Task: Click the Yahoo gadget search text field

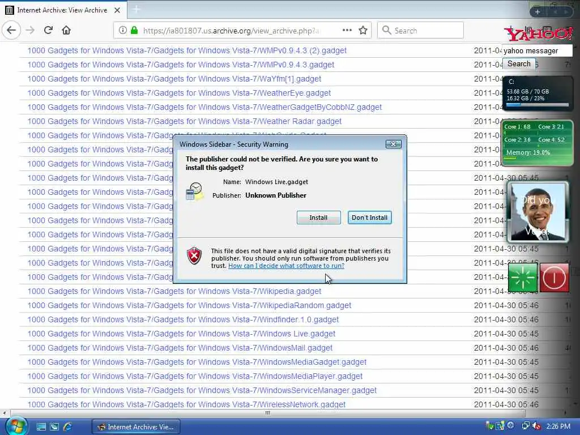Action: pyautogui.click(x=537, y=50)
